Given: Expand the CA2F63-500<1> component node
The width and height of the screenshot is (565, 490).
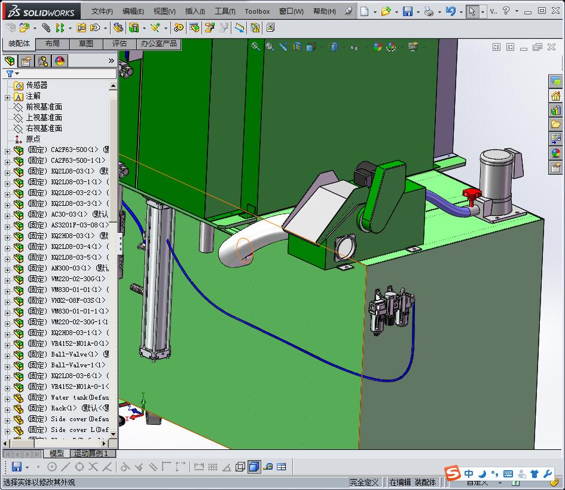Looking at the screenshot, I should point(7,150).
